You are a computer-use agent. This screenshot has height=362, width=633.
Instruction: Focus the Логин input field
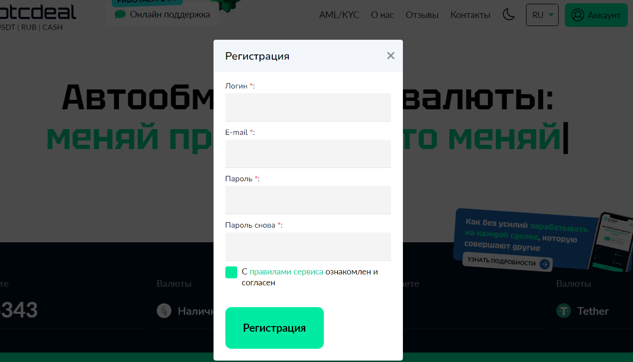[308, 107]
